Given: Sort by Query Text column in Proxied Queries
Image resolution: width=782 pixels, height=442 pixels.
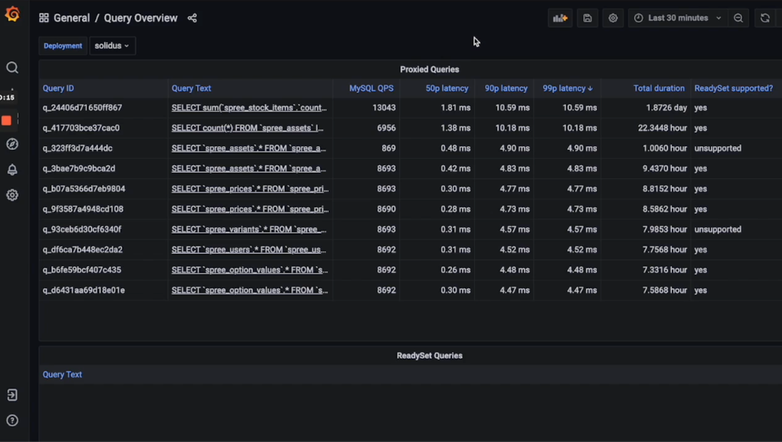Looking at the screenshot, I should tap(191, 88).
